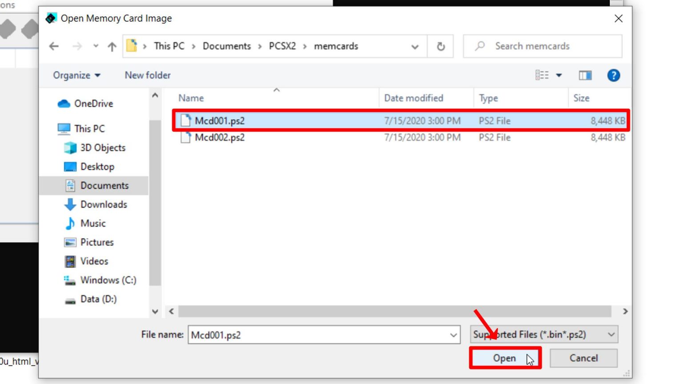Open the views layout dropdown arrow
683x384 pixels.
[x=558, y=75]
